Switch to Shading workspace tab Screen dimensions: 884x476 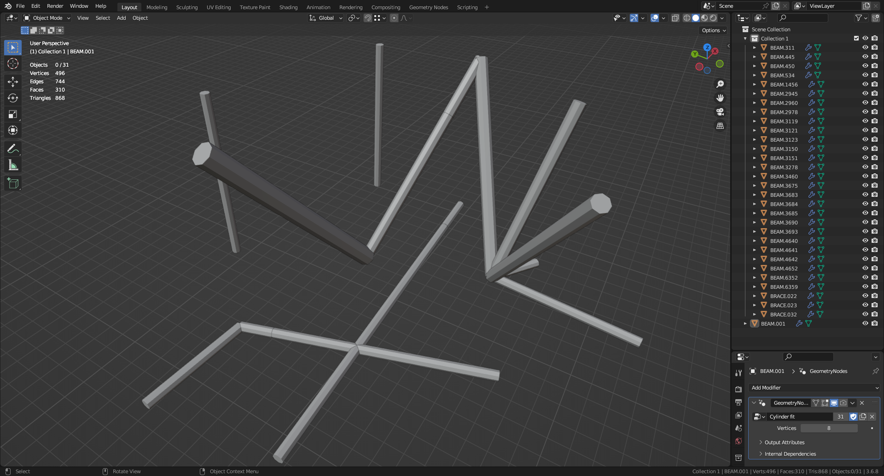point(288,7)
